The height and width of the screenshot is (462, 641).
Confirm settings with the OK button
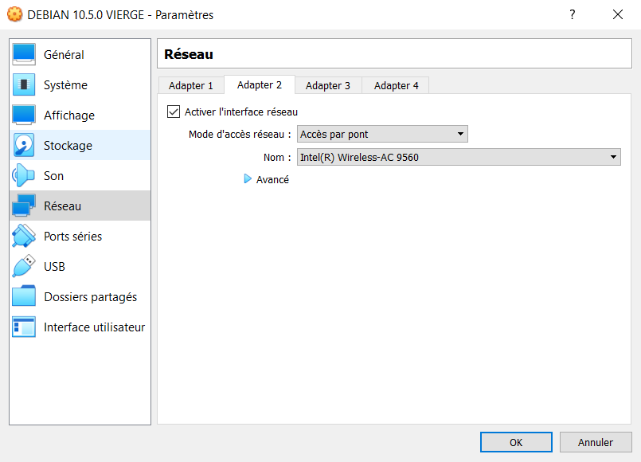click(x=515, y=441)
